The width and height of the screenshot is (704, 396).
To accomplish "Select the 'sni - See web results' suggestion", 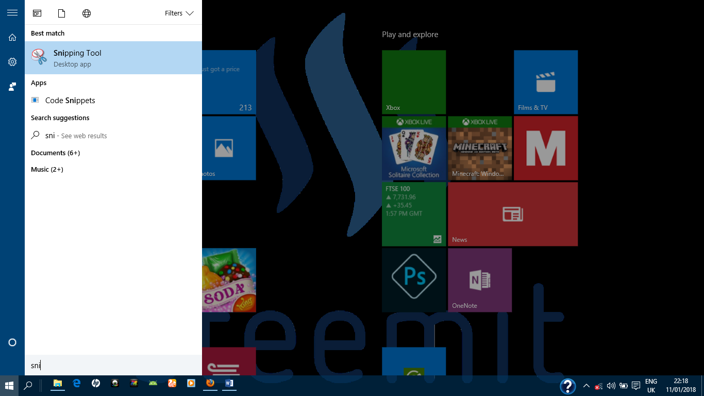I will (113, 136).
